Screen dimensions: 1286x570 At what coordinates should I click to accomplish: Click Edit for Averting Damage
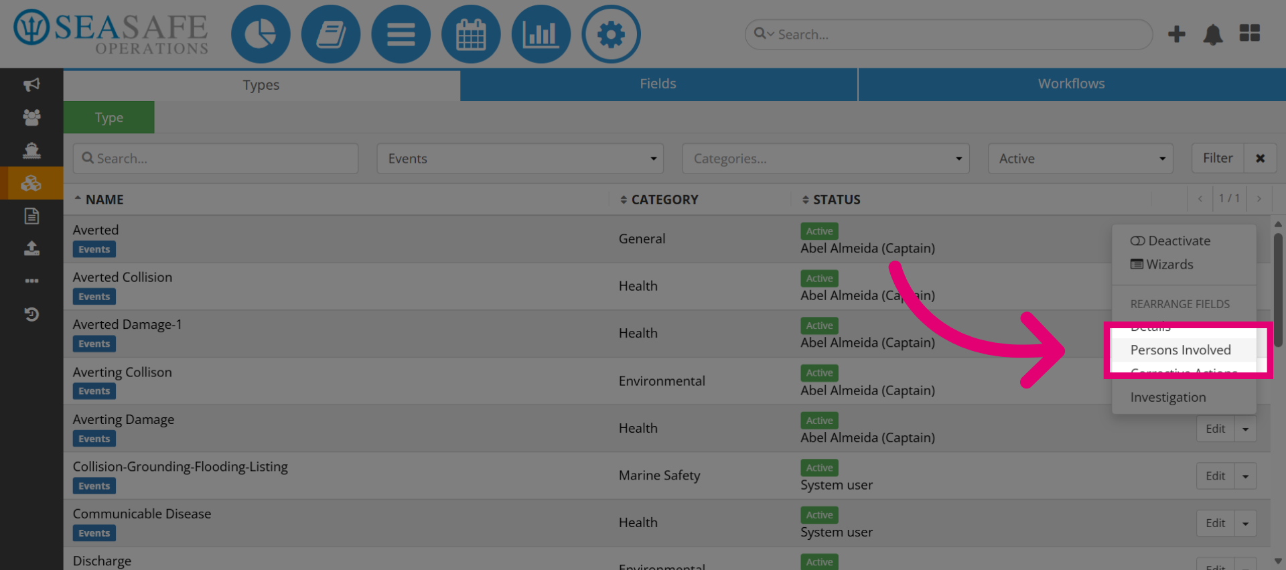point(1216,429)
